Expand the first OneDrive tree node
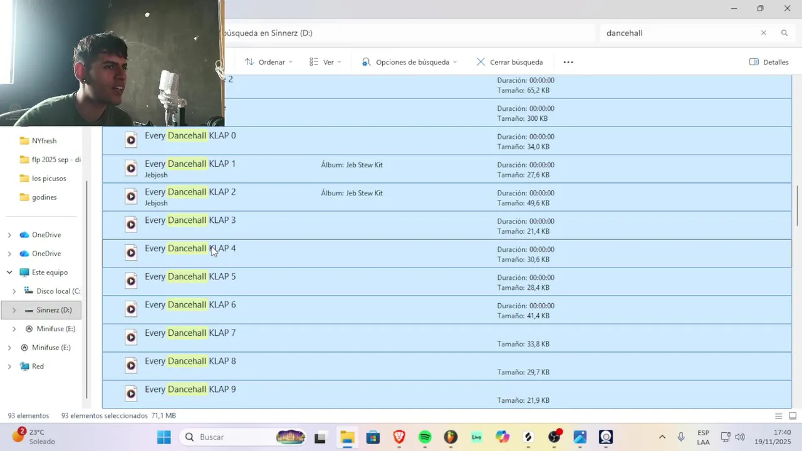This screenshot has width=802, height=451. point(9,235)
